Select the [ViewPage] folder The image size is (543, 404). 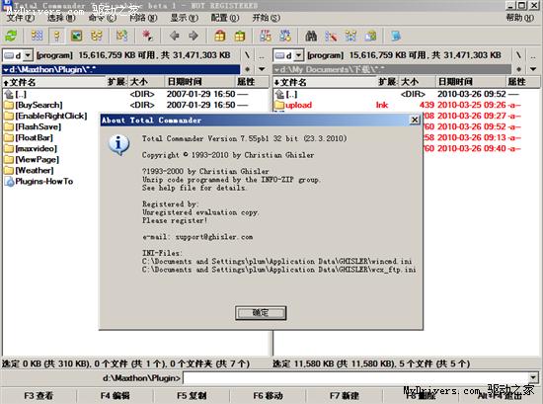[32, 159]
